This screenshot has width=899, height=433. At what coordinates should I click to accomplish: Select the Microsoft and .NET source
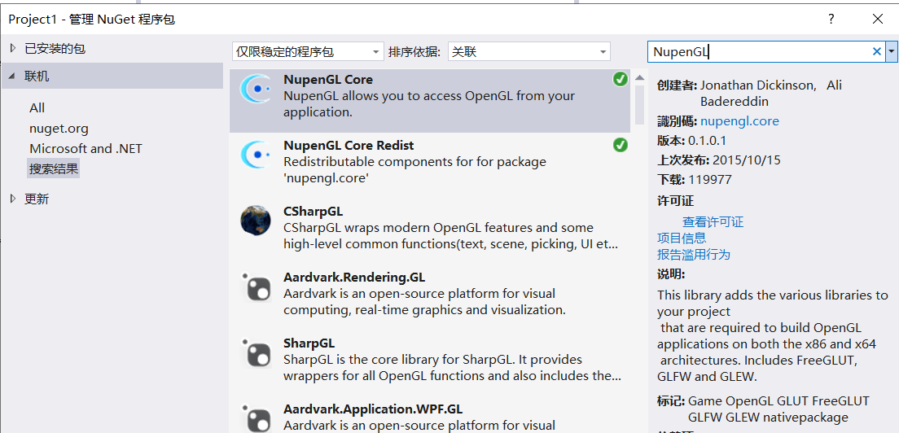[86, 149]
